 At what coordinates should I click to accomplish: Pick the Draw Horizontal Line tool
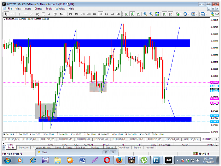[x=25, y=14]
